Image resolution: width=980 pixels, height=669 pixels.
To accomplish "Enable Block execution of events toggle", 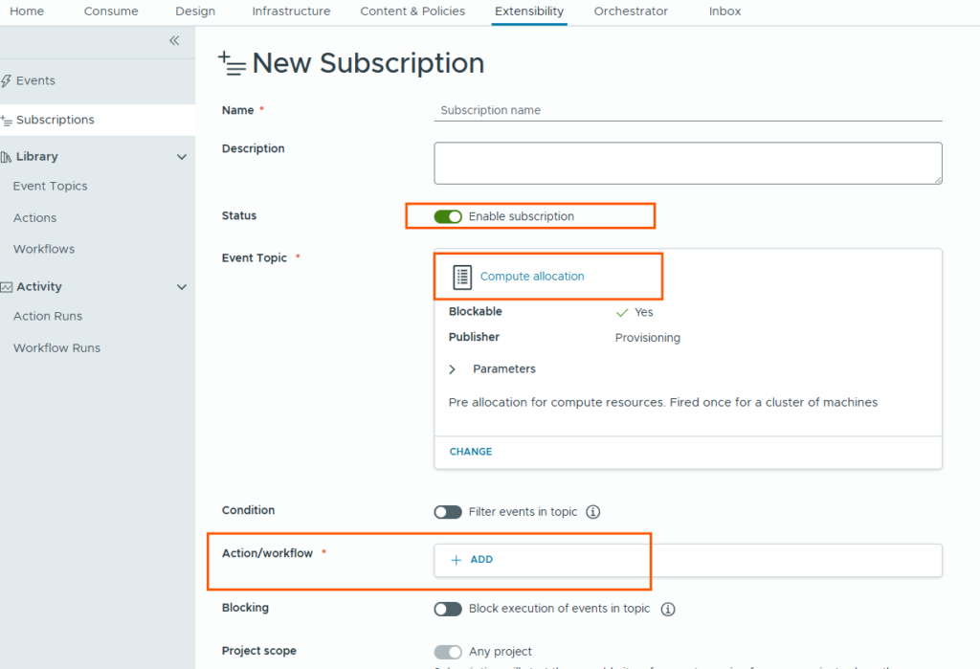I will pyautogui.click(x=448, y=609).
